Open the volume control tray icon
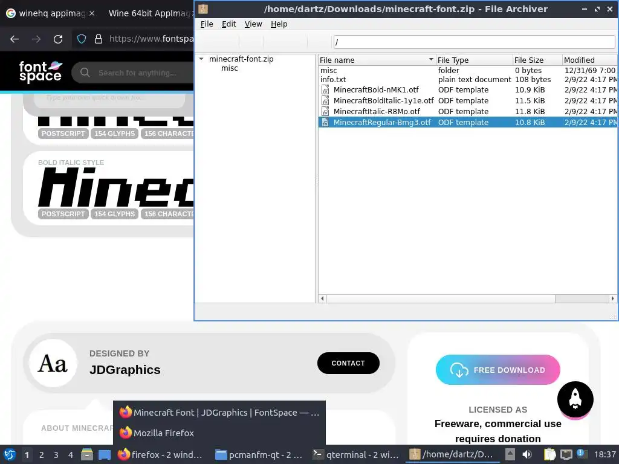Screen dimensions: 619x464 pos(527,455)
